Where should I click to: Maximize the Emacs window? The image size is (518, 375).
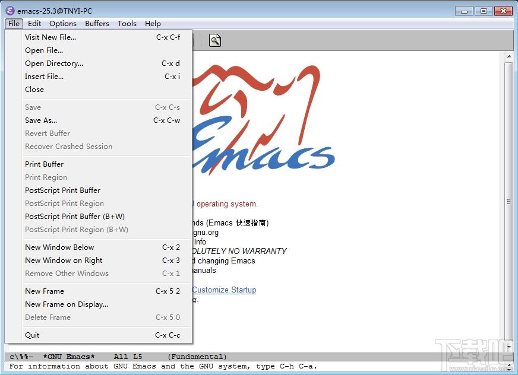tap(484, 11)
